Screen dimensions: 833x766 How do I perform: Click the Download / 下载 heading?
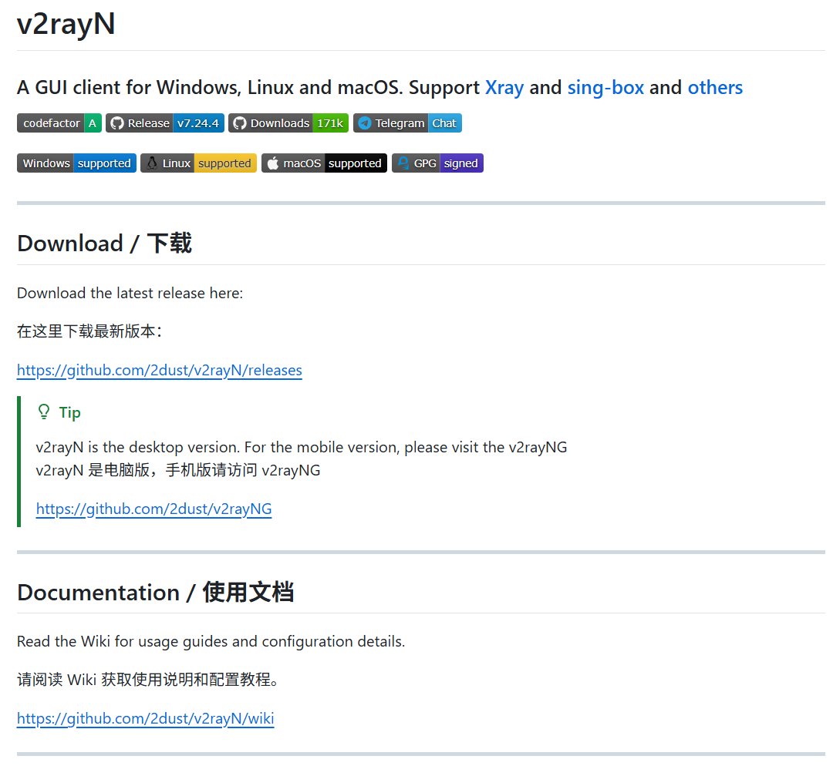pos(104,243)
